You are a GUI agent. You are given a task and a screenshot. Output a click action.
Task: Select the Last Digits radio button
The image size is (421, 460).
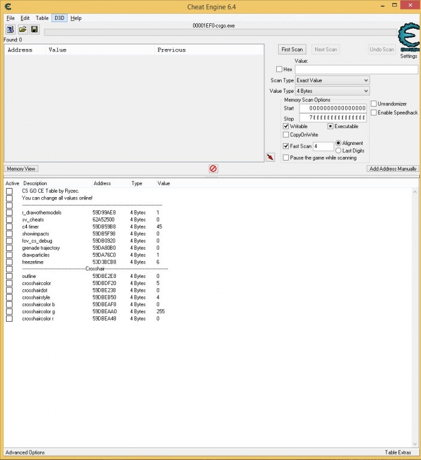pyautogui.click(x=338, y=150)
